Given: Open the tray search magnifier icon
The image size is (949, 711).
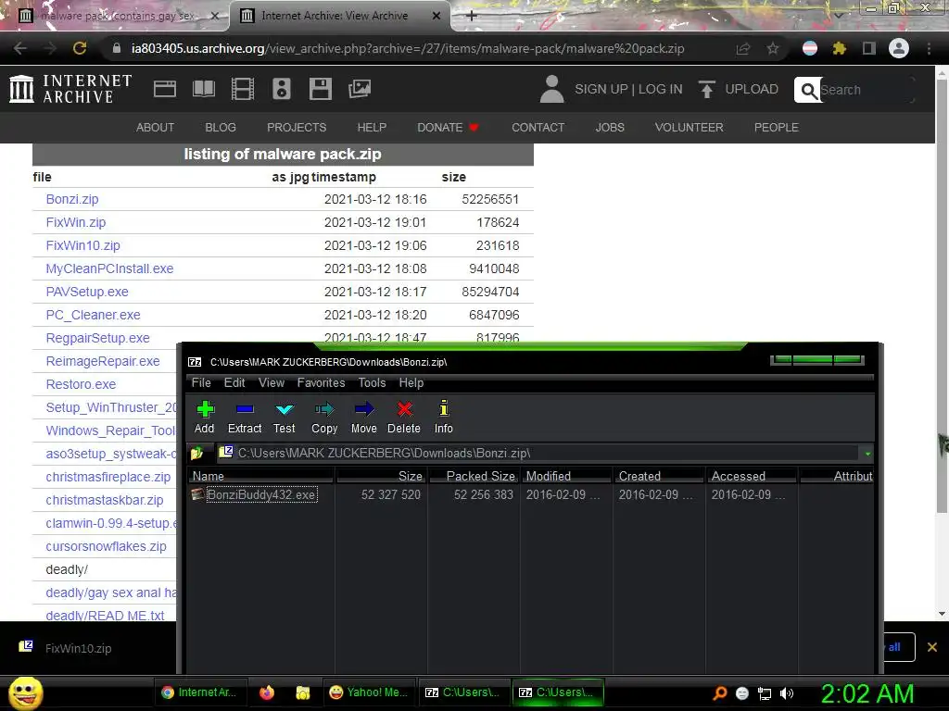Looking at the screenshot, I should 719,693.
